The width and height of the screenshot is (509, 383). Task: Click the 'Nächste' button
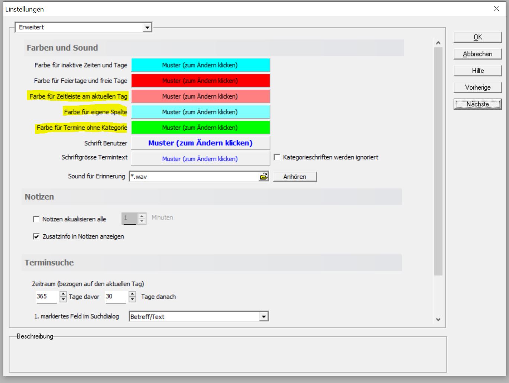point(477,104)
